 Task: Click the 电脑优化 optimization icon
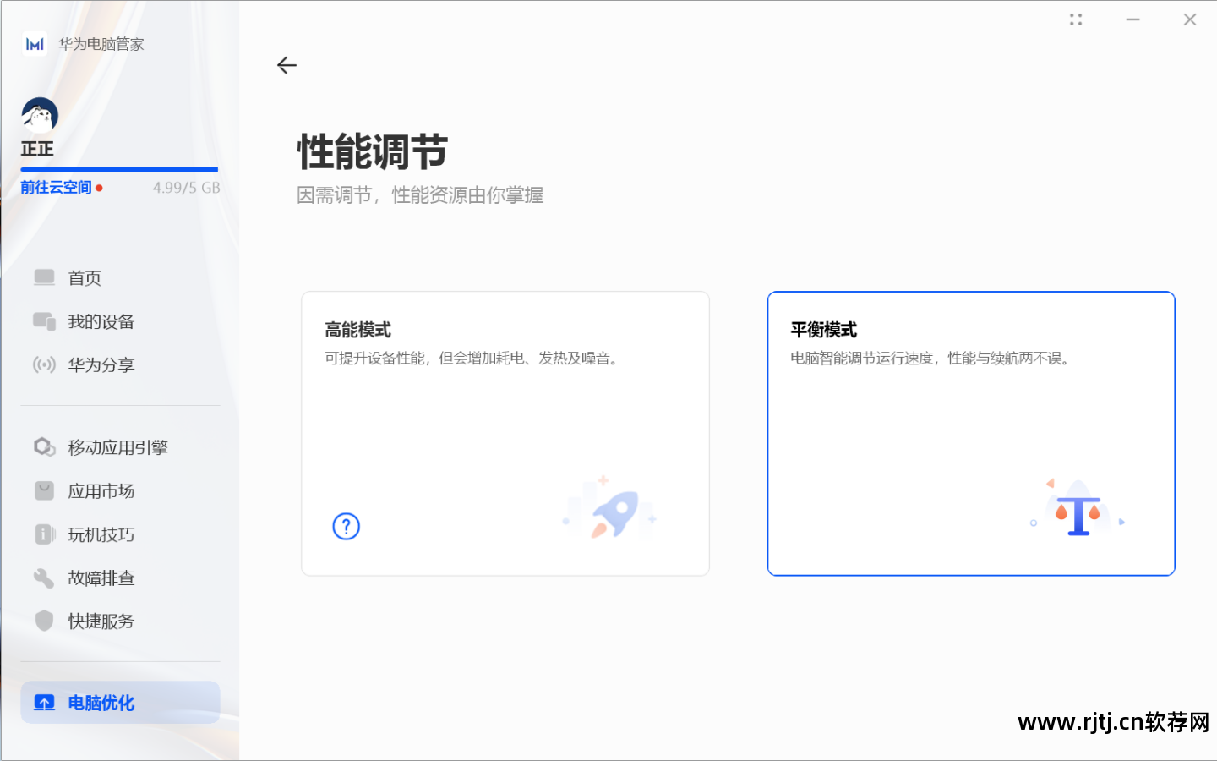tap(44, 703)
